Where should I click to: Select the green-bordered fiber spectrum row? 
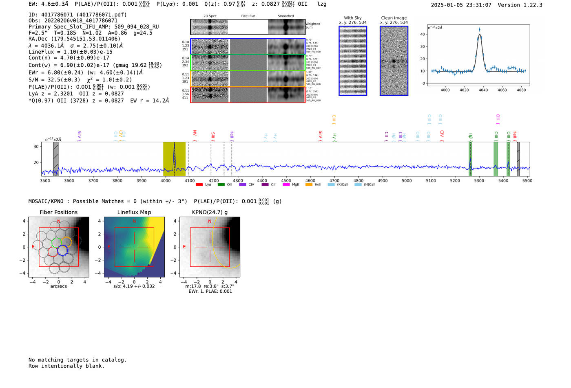pos(248,63)
